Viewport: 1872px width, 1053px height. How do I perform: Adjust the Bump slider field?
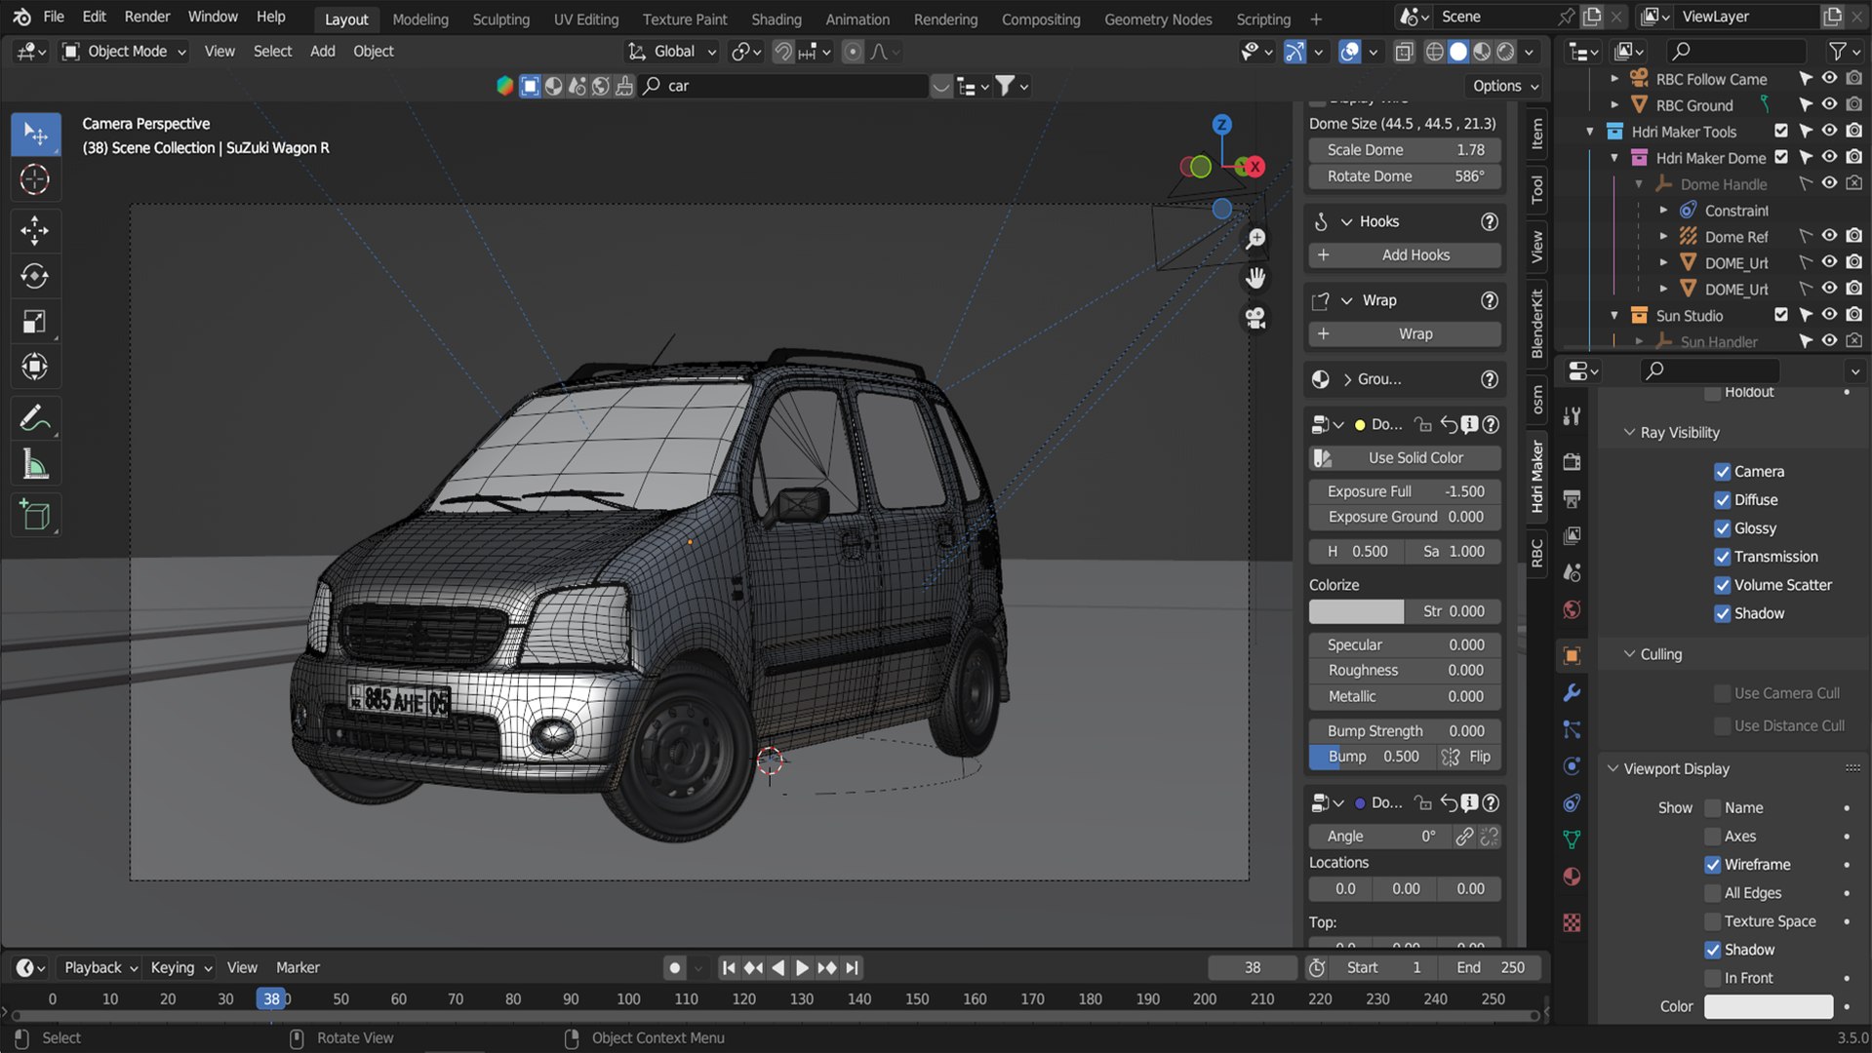pyautogui.click(x=1372, y=757)
